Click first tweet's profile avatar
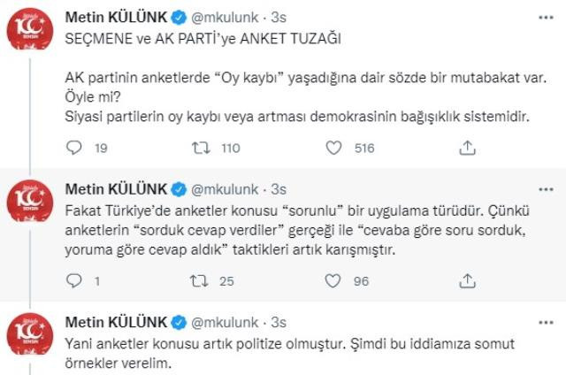Screen dimensions: 566x375 [x=34, y=38]
